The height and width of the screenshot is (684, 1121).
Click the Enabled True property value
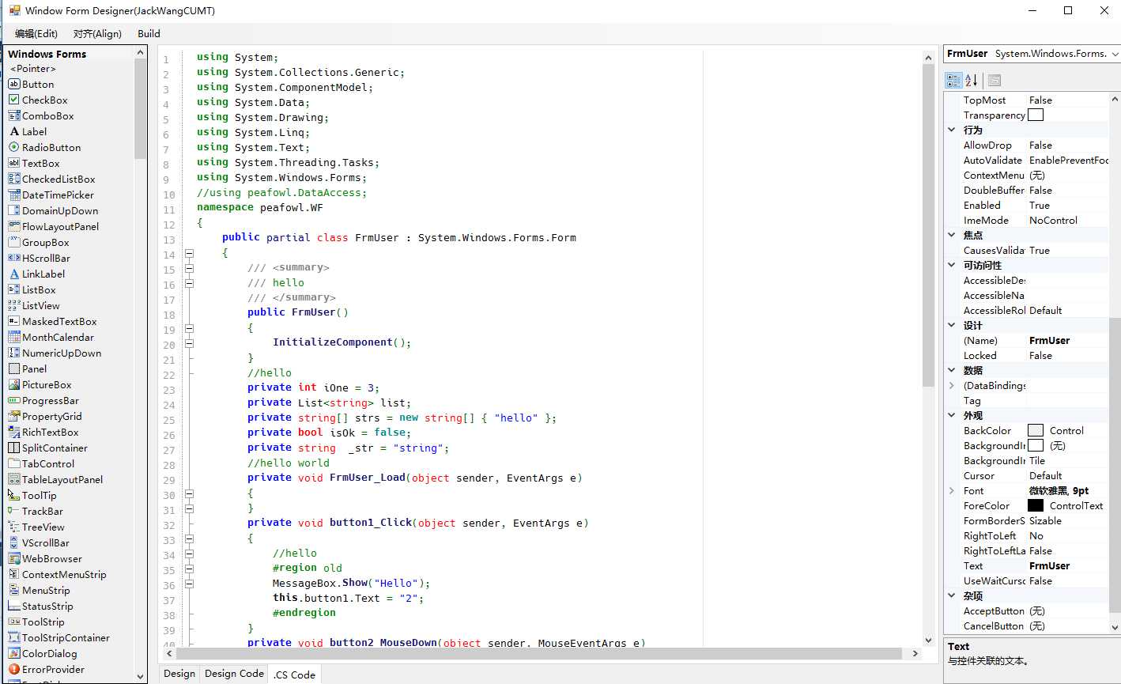(x=1067, y=205)
